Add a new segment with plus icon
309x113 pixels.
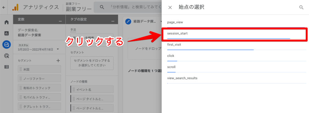[x=58, y=61]
